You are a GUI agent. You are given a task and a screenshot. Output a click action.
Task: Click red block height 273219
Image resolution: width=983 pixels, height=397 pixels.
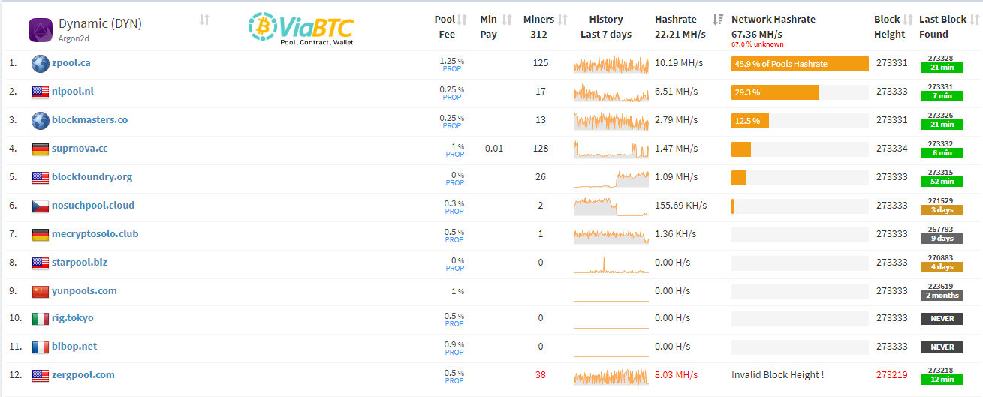891,375
